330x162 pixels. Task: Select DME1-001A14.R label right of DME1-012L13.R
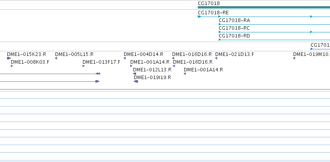coord(203,70)
